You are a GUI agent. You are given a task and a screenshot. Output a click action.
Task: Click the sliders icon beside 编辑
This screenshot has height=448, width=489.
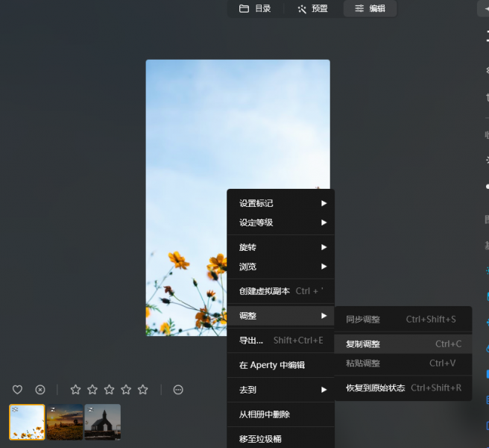pos(359,8)
